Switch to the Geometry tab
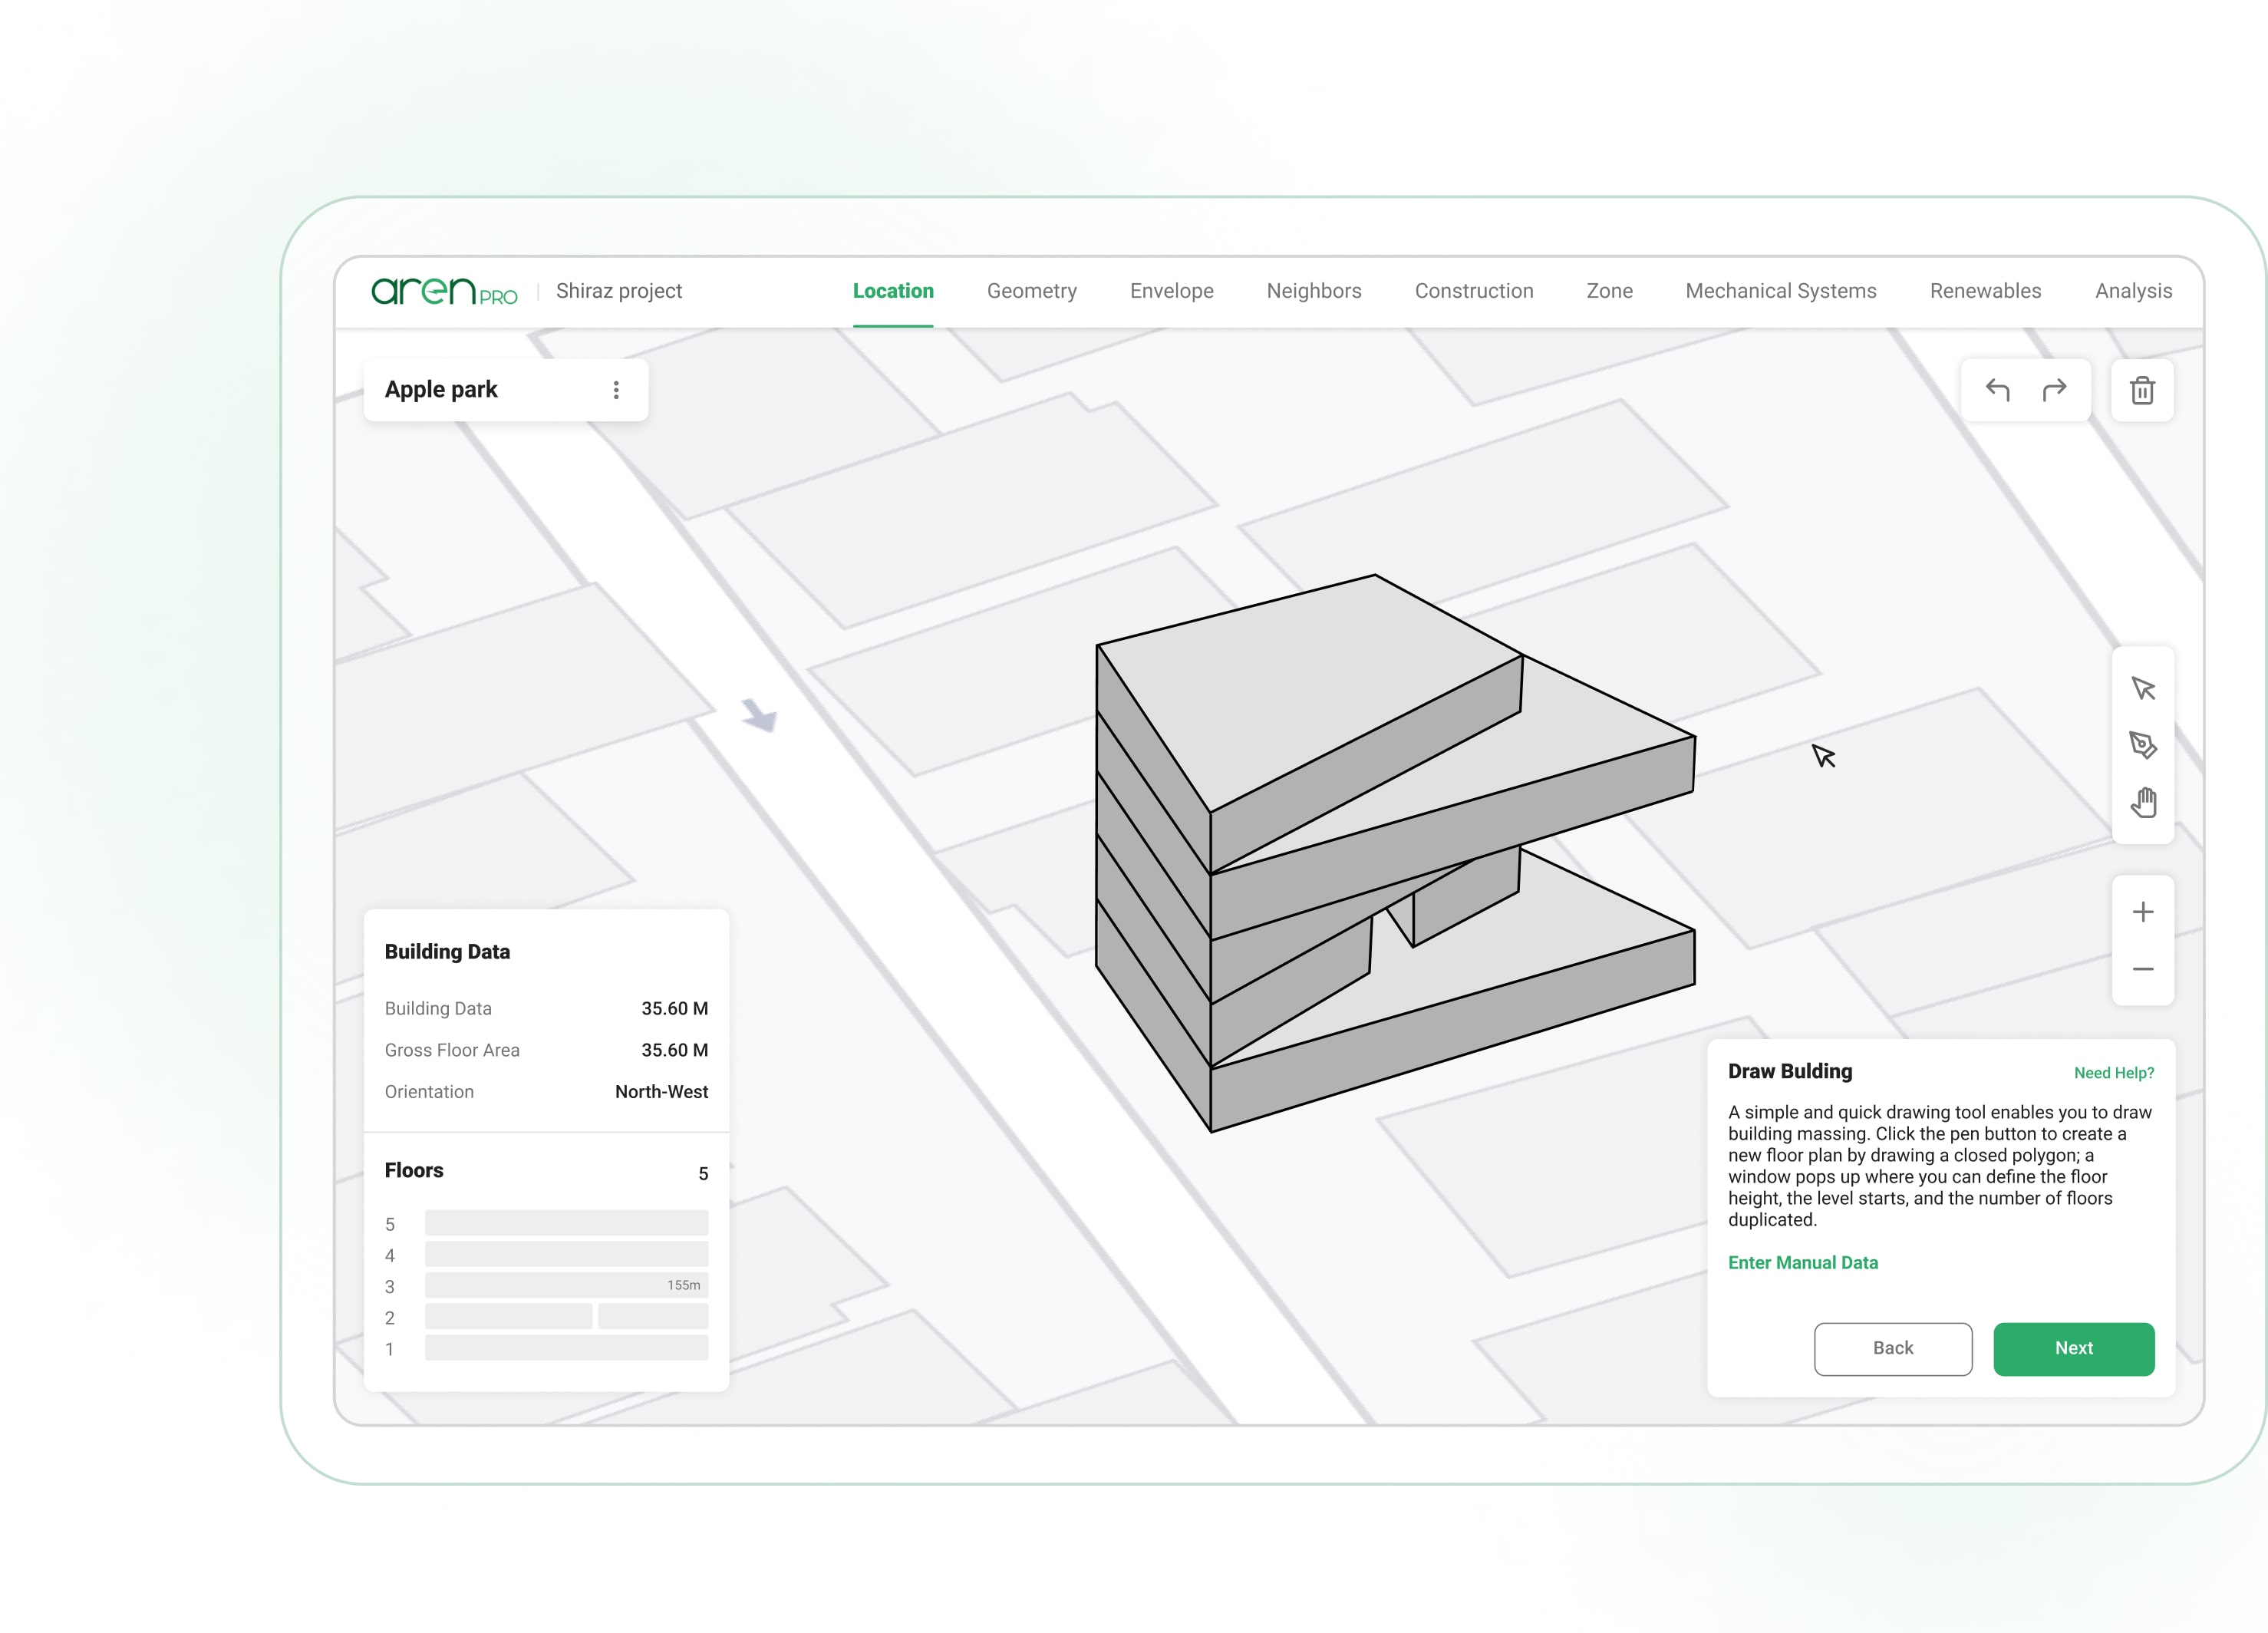 [x=1031, y=291]
